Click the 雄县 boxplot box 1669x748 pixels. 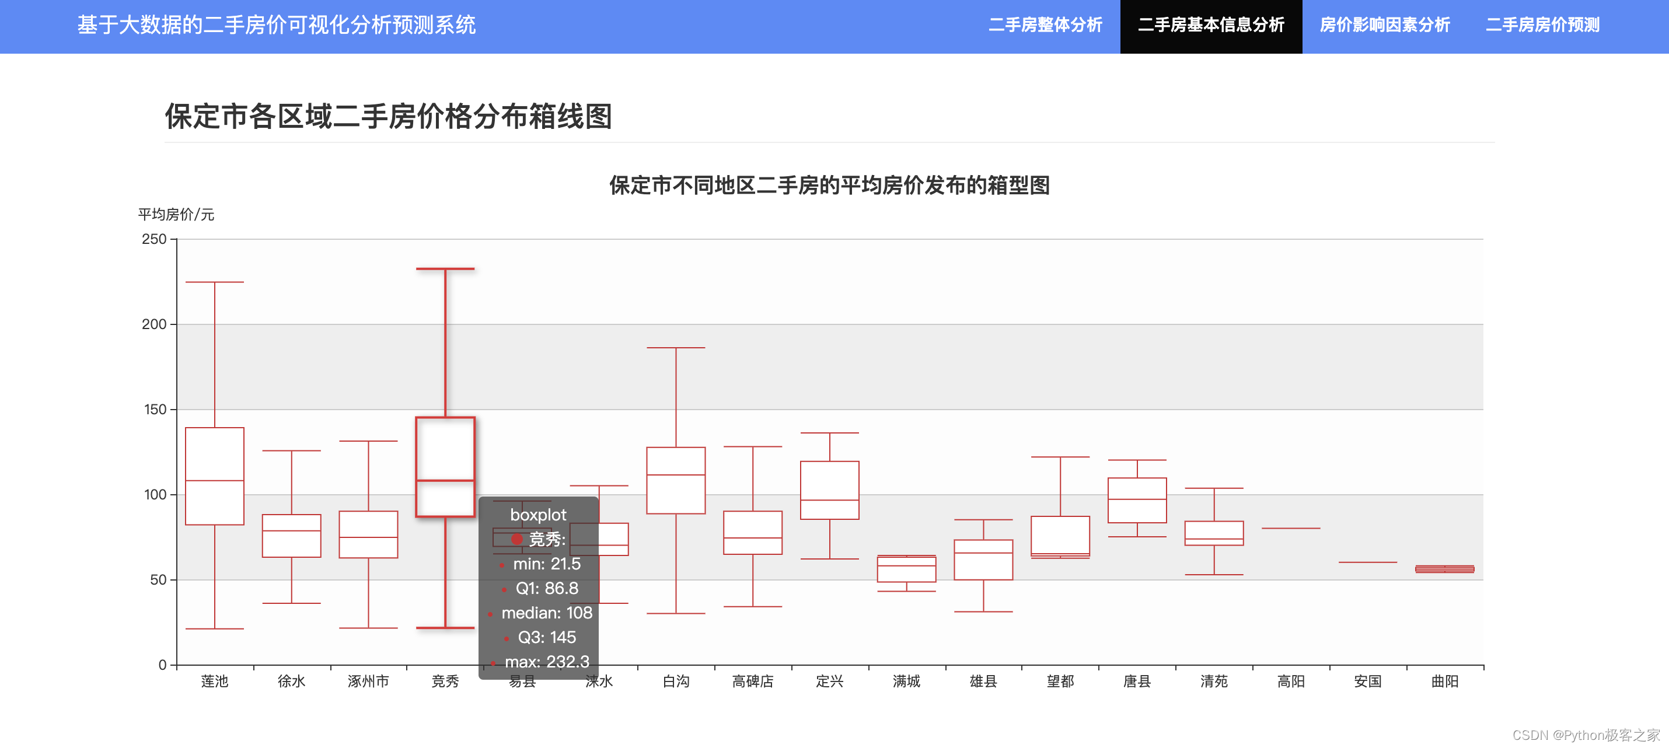983,560
